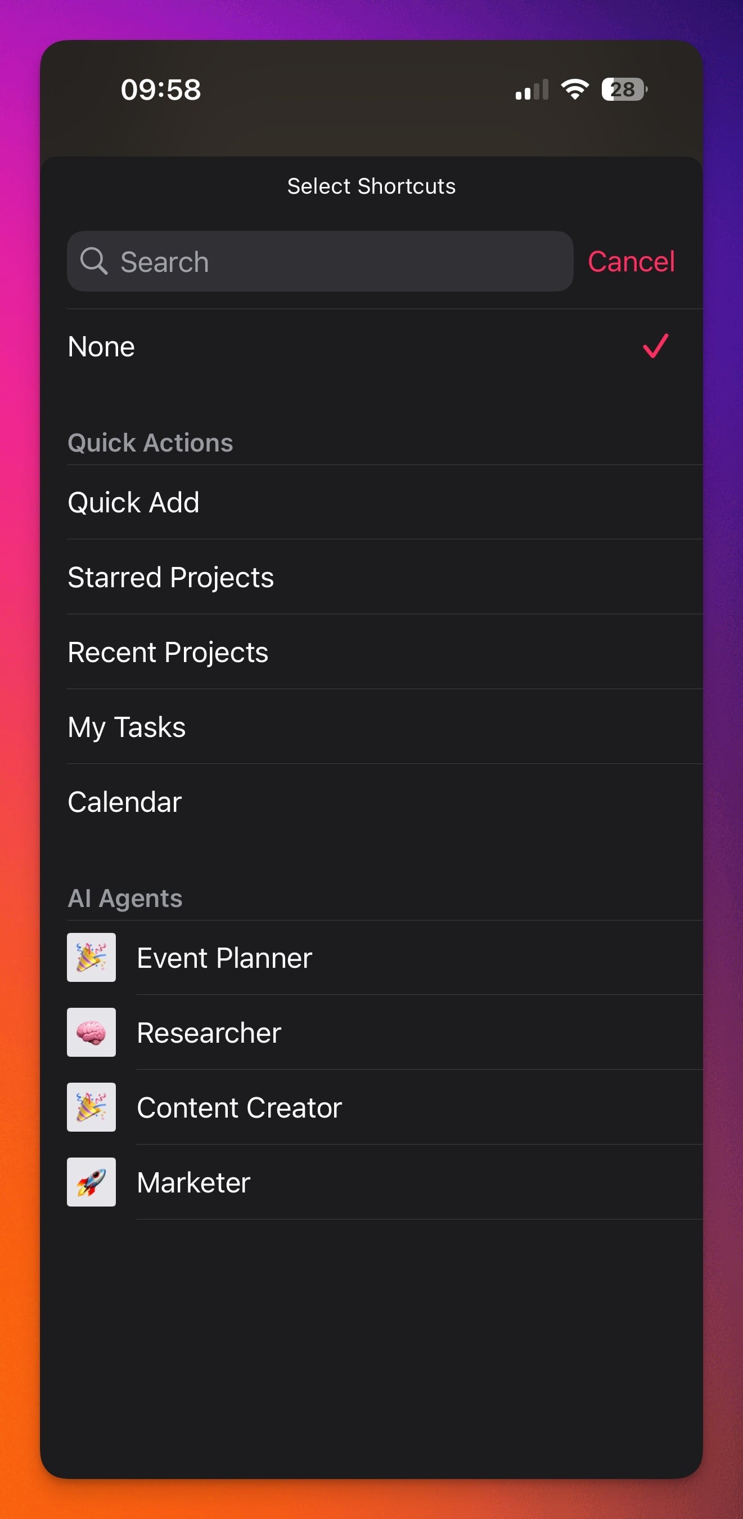Select Starred Projects from the list
Viewport: 743px width, 1519px height.
coord(171,577)
